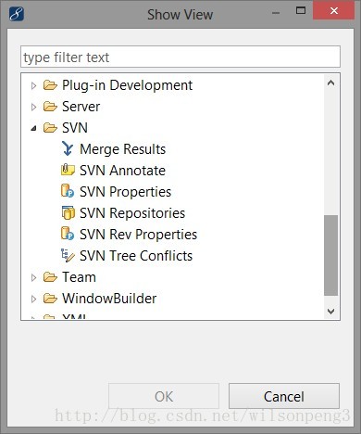
Task: Expand the WindowBuilder category
Action: pos(33,299)
